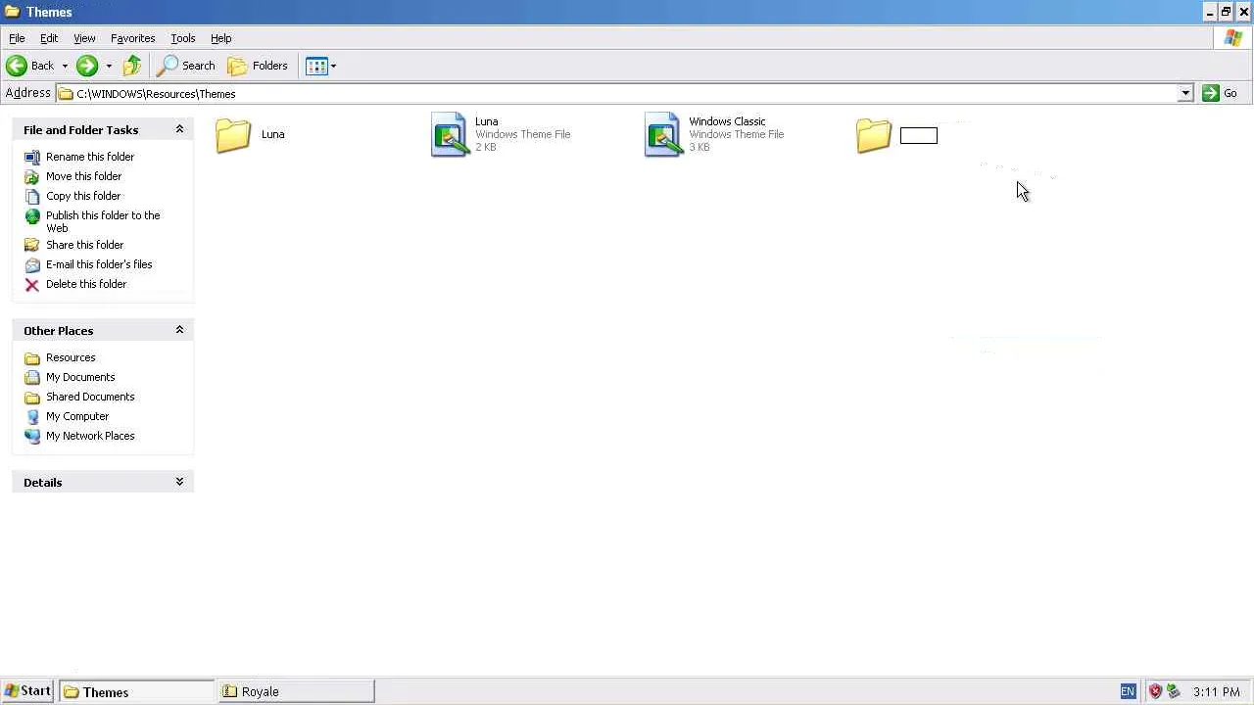Open the Views dropdown arrow

coord(333,66)
